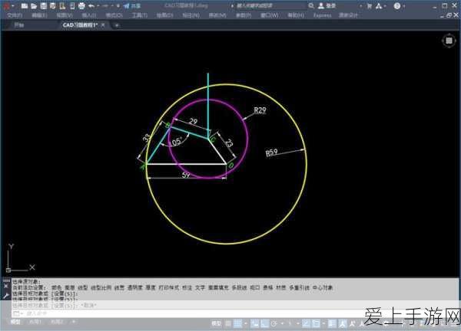Toggle ortho mode in the status bar
This screenshot has height=331, width=461.
tap(264, 323)
